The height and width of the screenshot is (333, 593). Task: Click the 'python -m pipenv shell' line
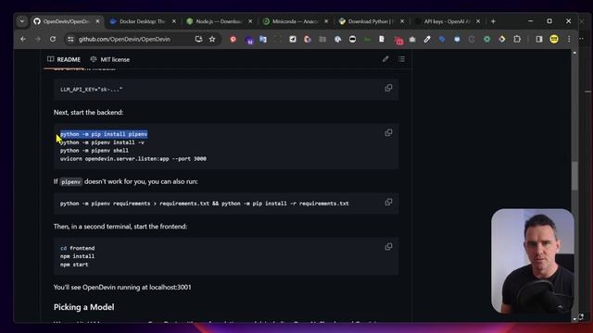coord(95,150)
